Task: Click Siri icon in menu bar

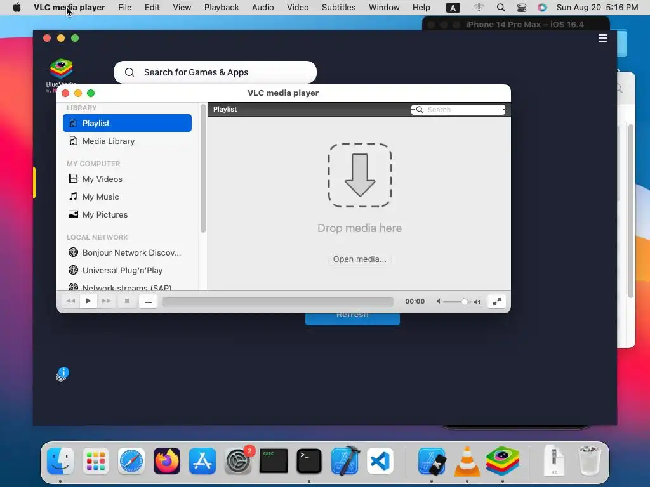Action: (542, 8)
